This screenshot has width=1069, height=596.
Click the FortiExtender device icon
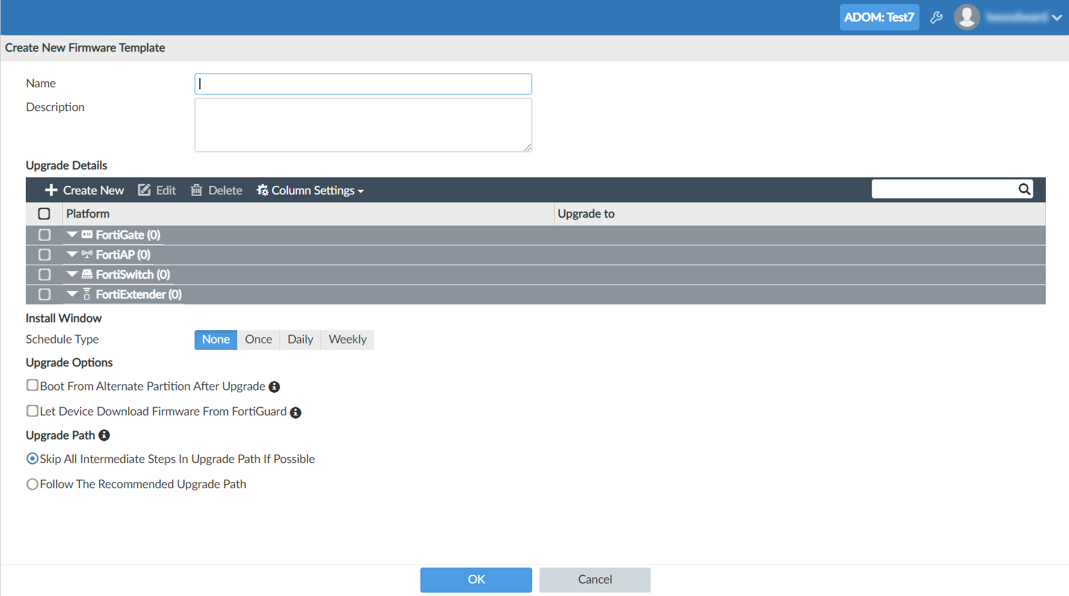(x=87, y=294)
